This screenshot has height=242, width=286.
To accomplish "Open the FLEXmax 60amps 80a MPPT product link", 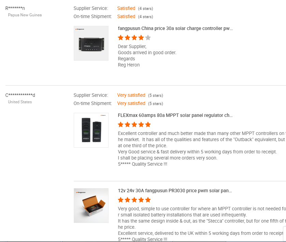I will pyautogui.click(x=175, y=116).
